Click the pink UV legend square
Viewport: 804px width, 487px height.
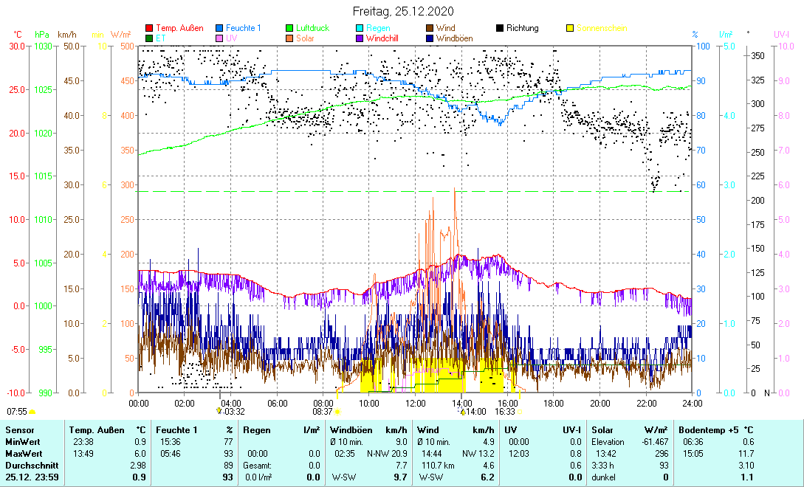coord(220,38)
